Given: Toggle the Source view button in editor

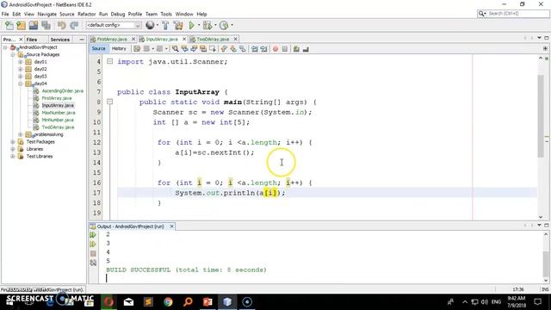Looking at the screenshot, I should [x=99, y=48].
